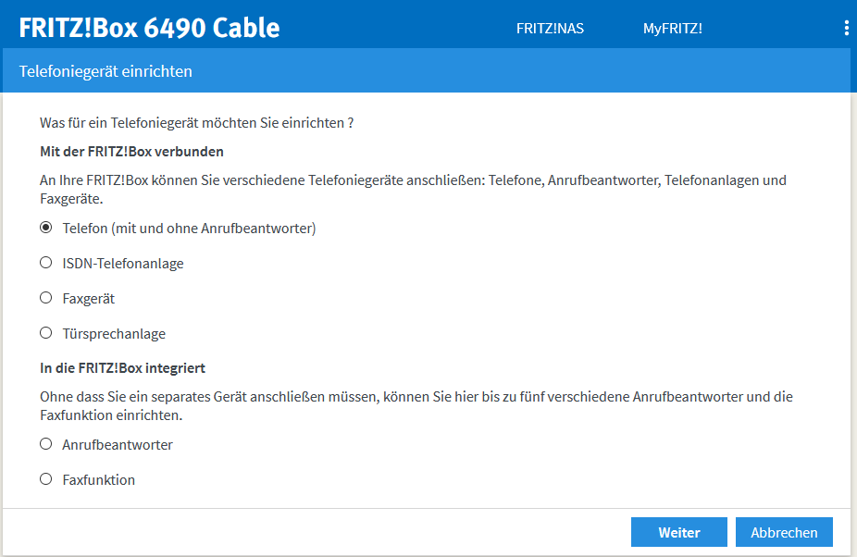
Task: Open the FRITZ!NAS link
Action: (550, 29)
